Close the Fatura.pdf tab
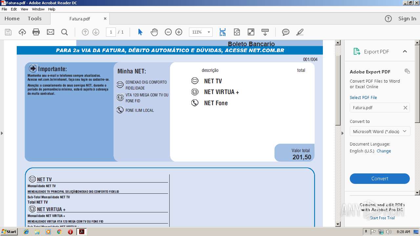The width and height of the screenshot is (420, 236). pos(105,19)
